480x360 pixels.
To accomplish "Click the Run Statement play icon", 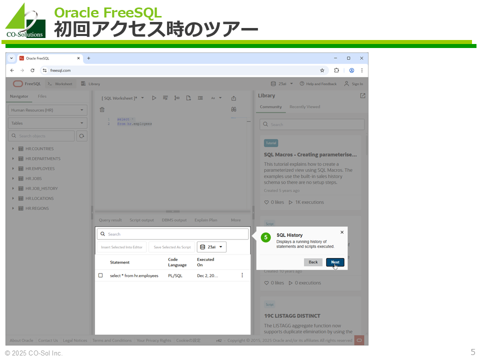I will click(154, 98).
